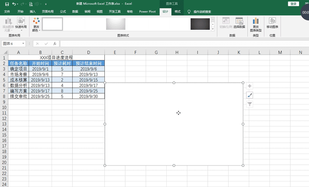Open the Chart Styles paintbrush button
Viewport: 309px width, 187px height.
click(x=249, y=95)
